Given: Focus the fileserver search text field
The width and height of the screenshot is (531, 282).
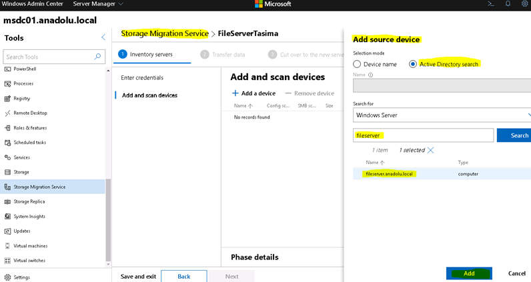Looking at the screenshot, I should (x=424, y=135).
